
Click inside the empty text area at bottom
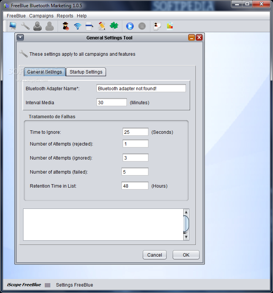click(103, 225)
